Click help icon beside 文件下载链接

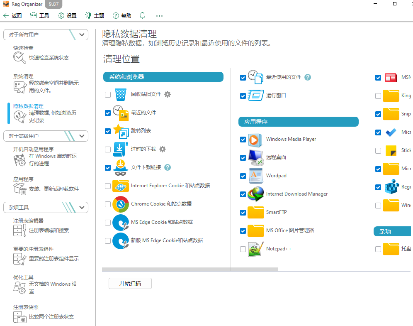coord(168,167)
